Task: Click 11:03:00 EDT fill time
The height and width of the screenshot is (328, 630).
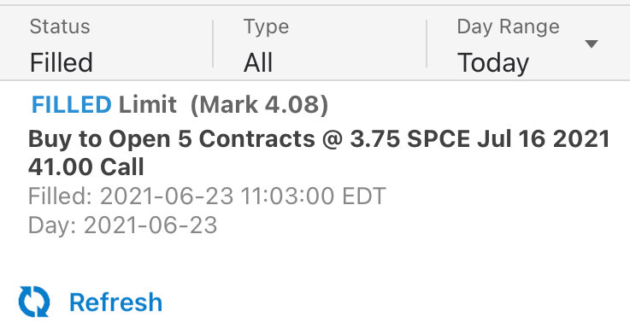Action: point(314,196)
